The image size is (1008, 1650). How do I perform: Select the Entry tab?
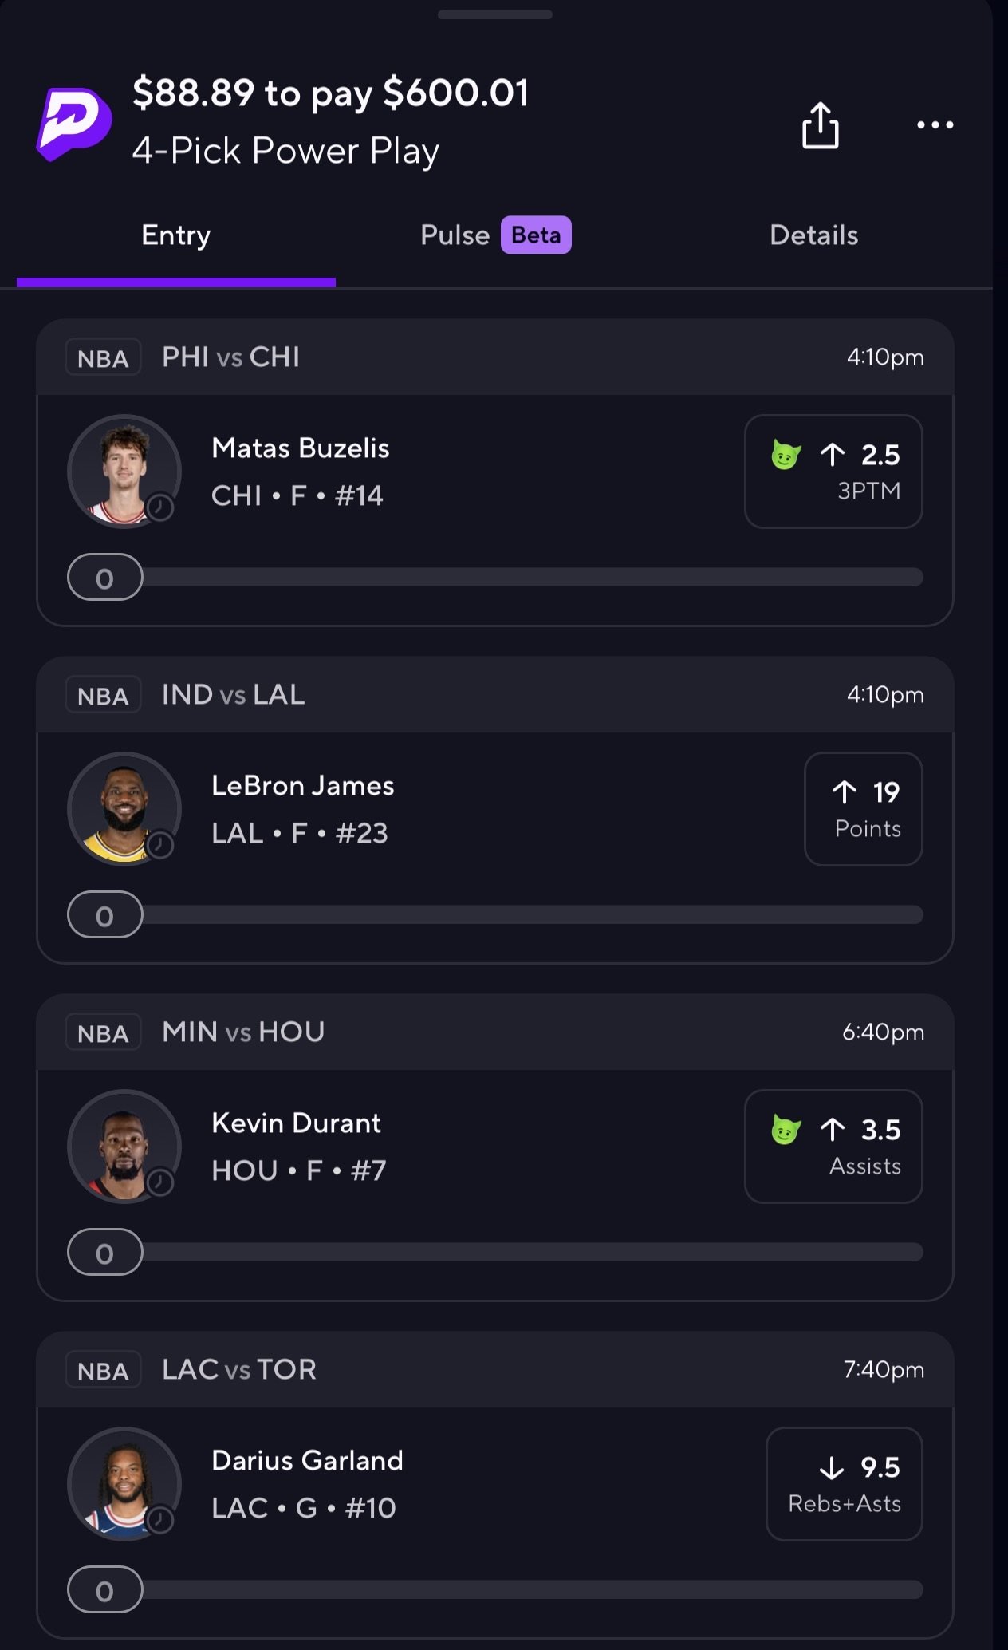coord(176,235)
